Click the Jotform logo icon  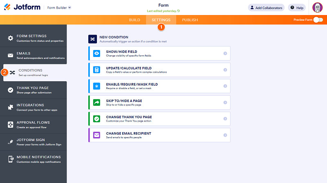coord(7,7)
